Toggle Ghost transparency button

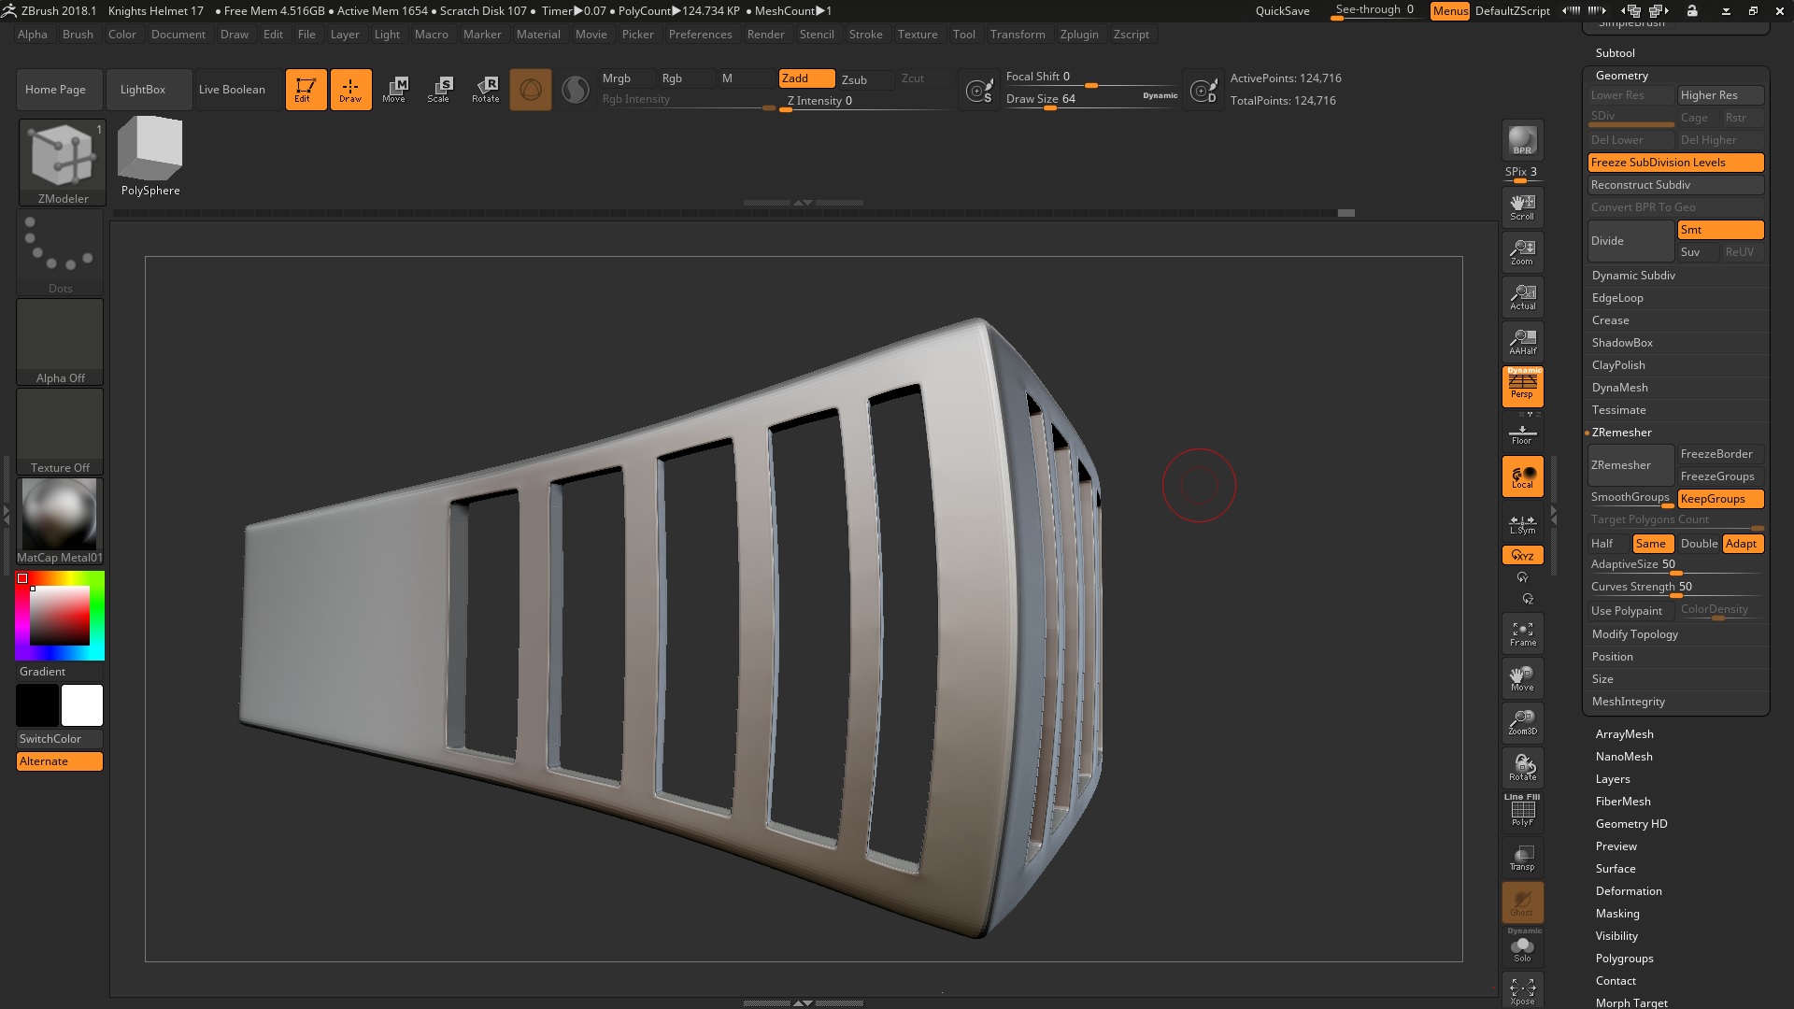click(x=1522, y=902)
